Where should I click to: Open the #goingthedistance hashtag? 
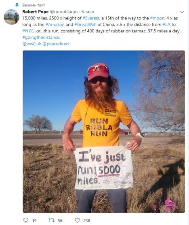click(x=41, y=38)
